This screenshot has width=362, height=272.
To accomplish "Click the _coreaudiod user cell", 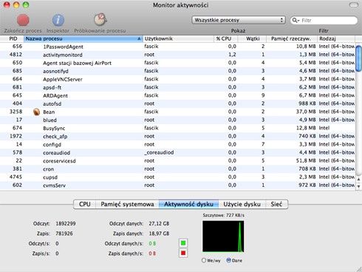I will pyautogui.click(x=159, y=152).
